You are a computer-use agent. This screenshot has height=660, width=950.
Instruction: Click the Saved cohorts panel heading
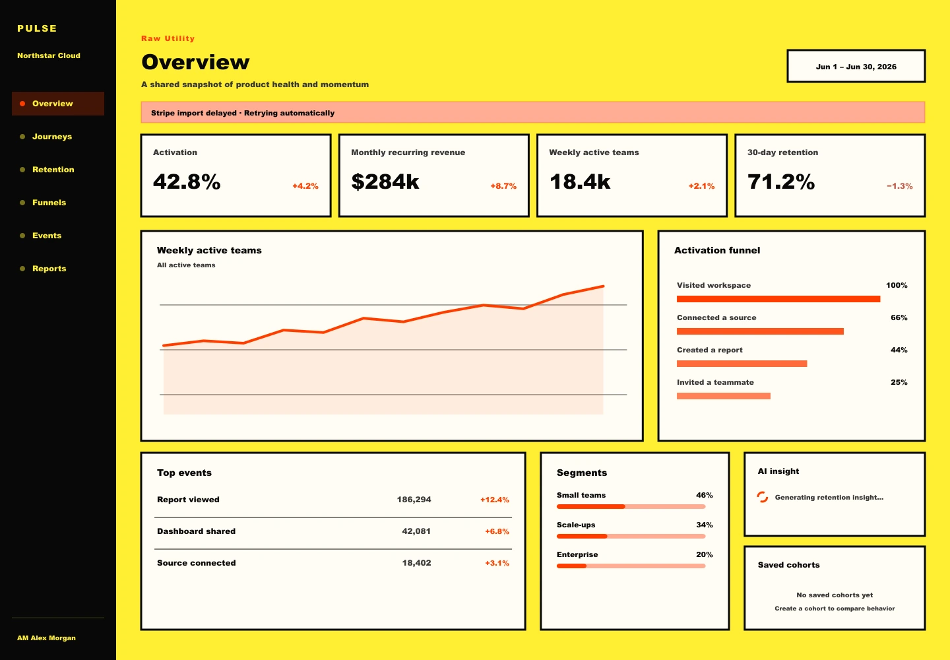[x=789, y=565]
